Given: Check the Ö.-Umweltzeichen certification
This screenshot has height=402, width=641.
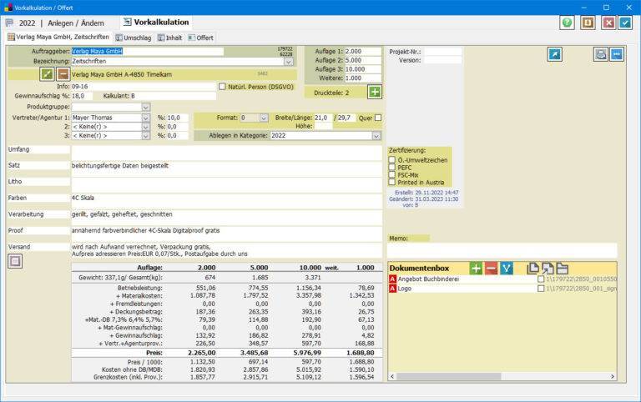Looking at the screenshot, I should tap(392, 160).
